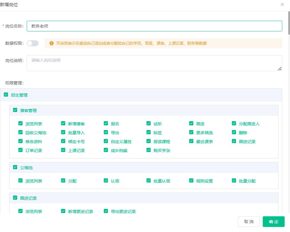The image size is (290, 232).
Task: Uncheck the 导出更进记录 checkbox
Action: (106, 211)
